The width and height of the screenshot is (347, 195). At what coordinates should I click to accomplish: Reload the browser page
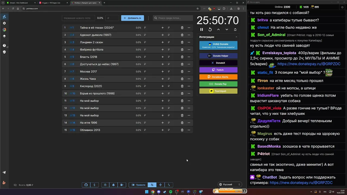(13, 8)
